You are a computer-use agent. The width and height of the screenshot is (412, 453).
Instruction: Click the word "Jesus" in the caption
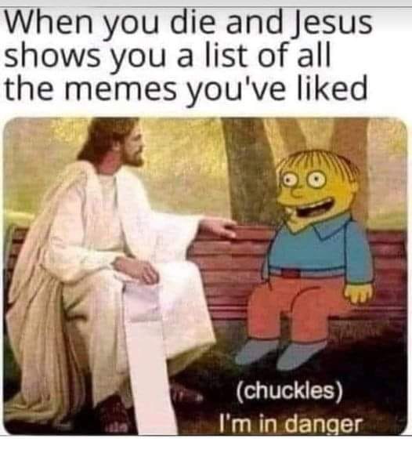pyautogui.click(x=333, y=22)
